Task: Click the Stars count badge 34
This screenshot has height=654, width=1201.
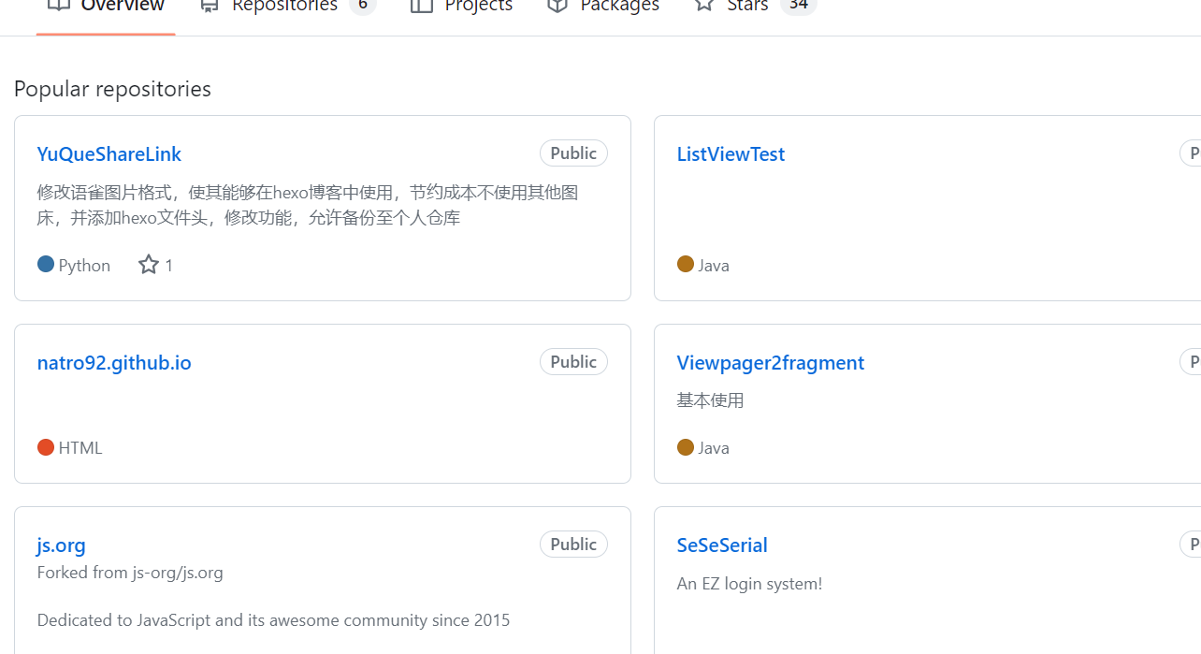Action: (798, 6)
